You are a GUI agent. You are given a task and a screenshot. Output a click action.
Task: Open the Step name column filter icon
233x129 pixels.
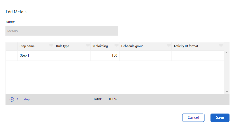pyautogui.click(x=51, y=46)
